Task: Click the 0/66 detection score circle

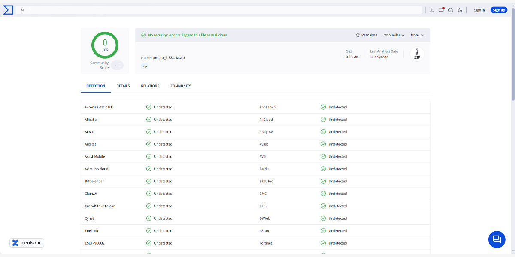Action: [x=105, y=45]
